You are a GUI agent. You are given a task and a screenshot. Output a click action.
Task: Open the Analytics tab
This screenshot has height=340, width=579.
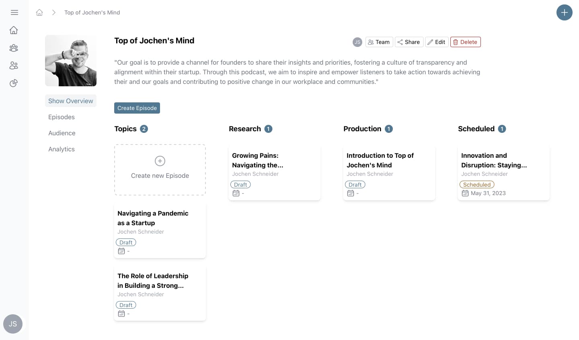(x=62, y=149)
